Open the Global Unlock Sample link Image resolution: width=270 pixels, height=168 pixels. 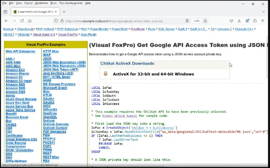(x=120, y=116)
